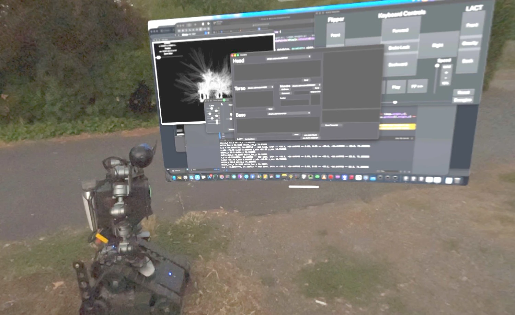The width and height of the screenshot is (515, 315).
Task: Click inside the Head text area
Action: click(x=277, y=70)
